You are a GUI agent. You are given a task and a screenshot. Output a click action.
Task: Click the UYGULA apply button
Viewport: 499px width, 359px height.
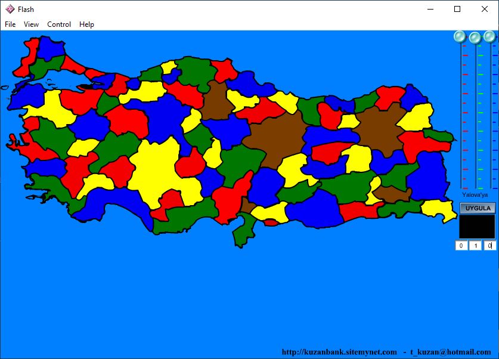478,208
